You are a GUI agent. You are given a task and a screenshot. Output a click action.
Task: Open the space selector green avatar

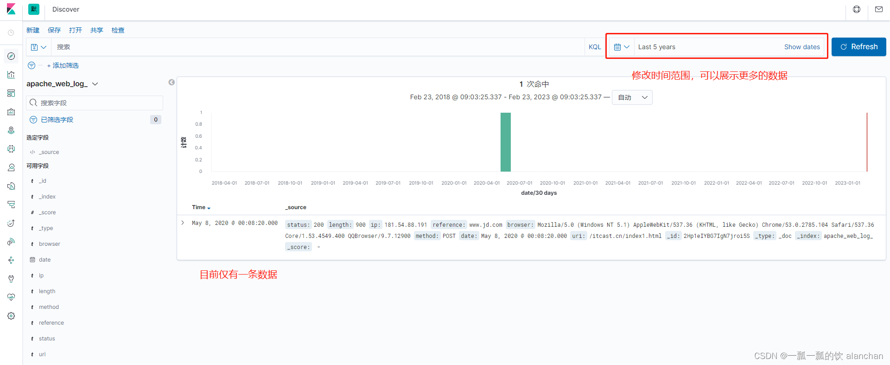[34, 9]
